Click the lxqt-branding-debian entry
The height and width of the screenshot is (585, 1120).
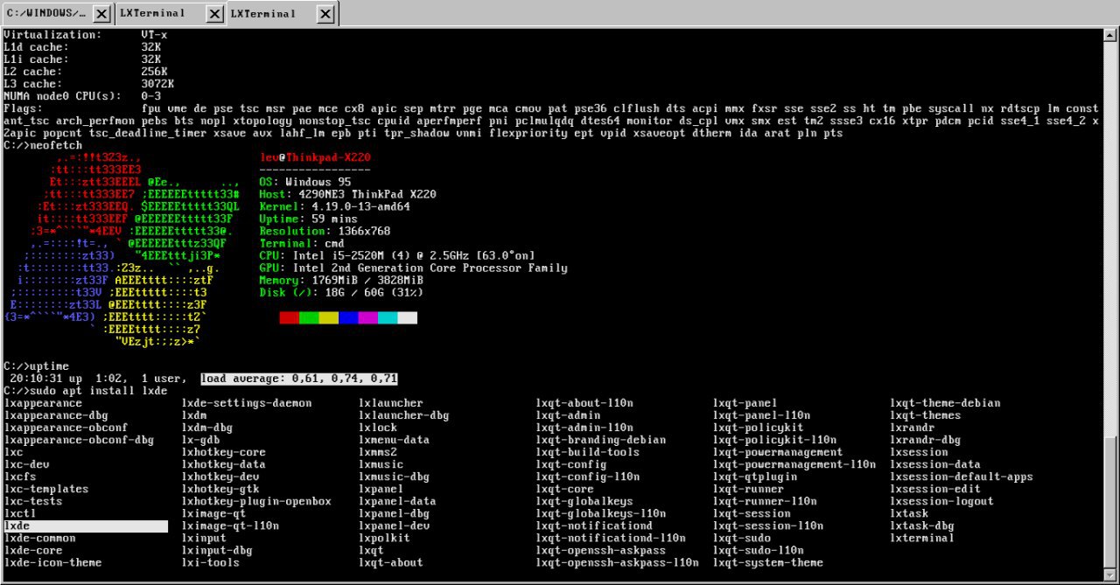point(601,440)
